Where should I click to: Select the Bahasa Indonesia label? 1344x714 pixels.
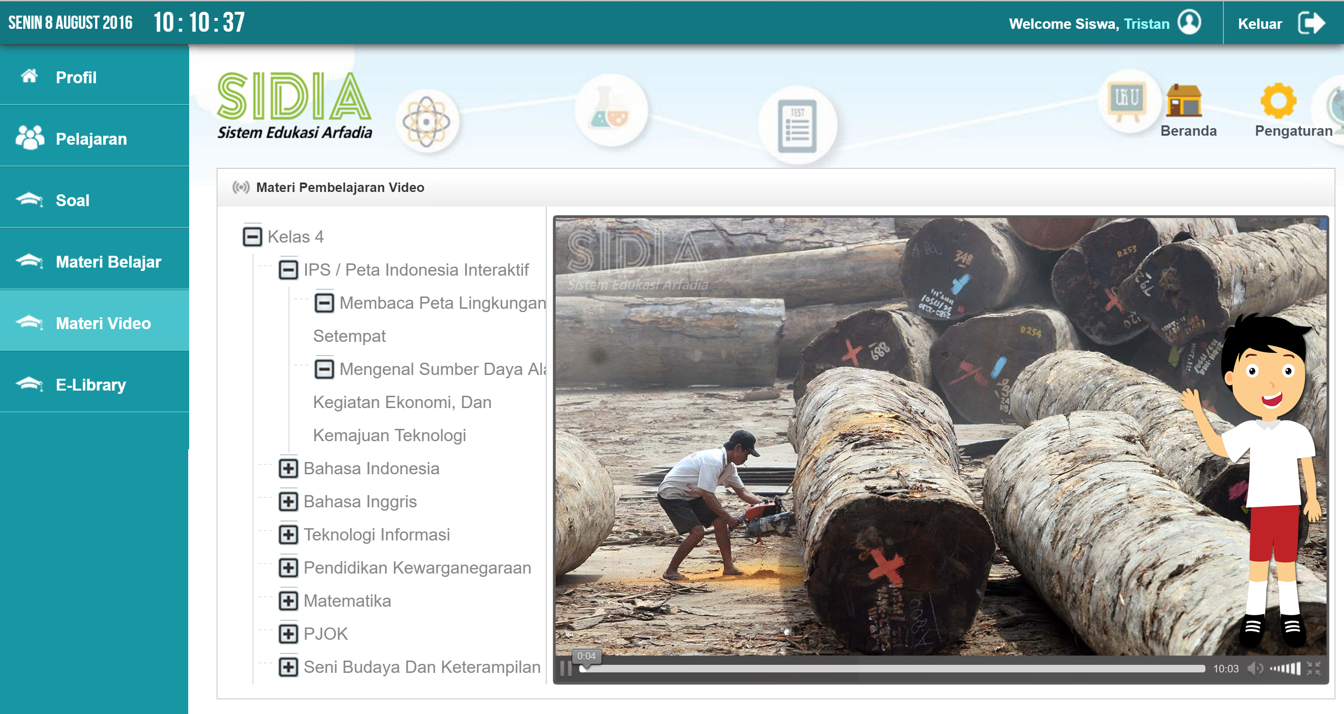pyautogui.click(x=371, y=468)
